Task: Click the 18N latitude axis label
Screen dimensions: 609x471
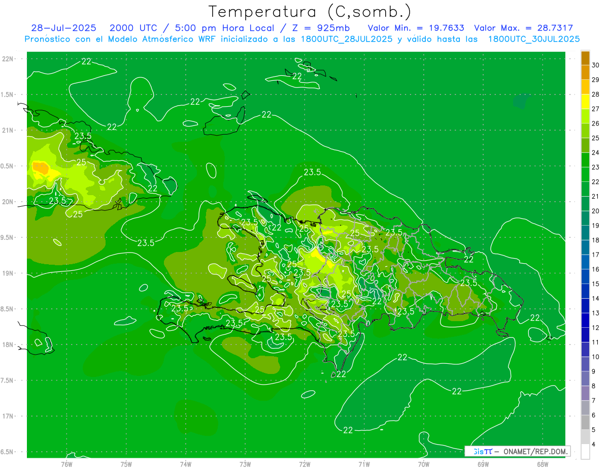Action: 8,344
